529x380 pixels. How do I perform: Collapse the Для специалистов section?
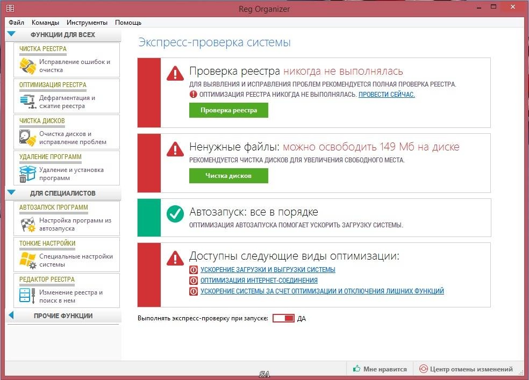[x=11, y=192]
